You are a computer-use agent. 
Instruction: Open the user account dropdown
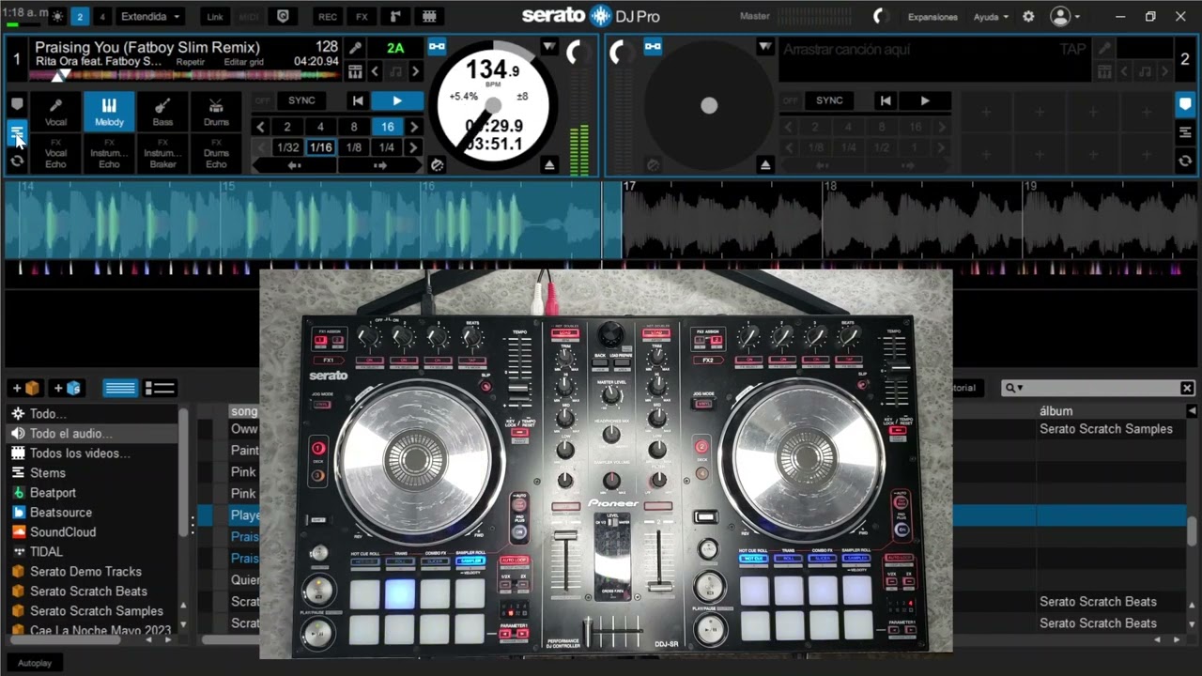[x=1065, y=16]
